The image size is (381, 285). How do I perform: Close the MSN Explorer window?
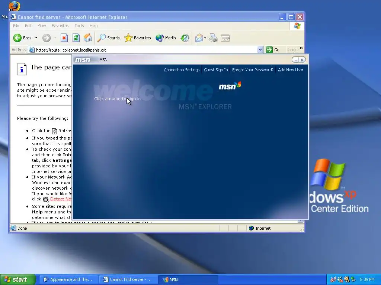302,60
